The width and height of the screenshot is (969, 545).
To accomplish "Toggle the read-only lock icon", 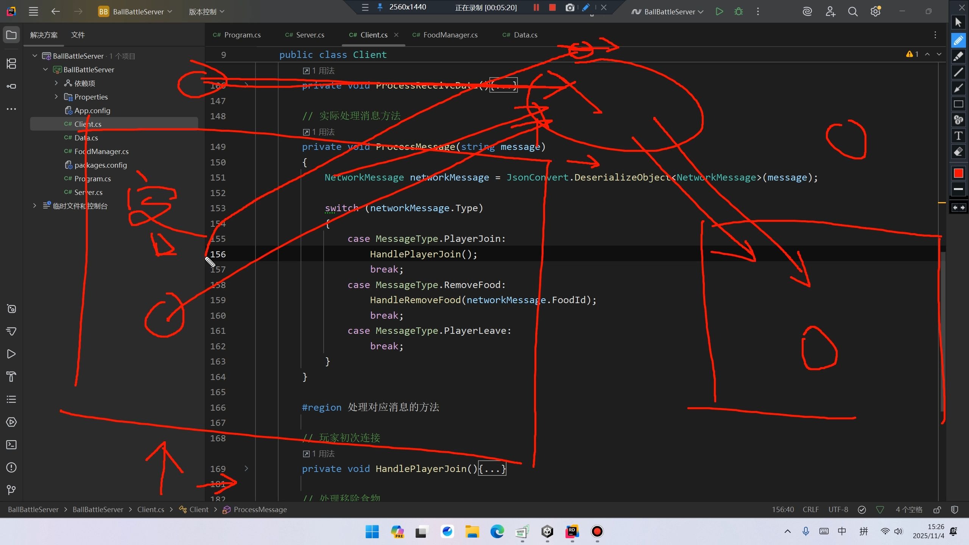I will pyautogui.click(x=937, y=510).
